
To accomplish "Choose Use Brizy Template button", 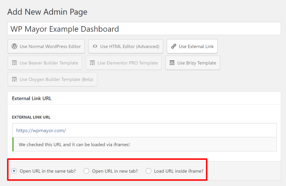I will 193,63.
